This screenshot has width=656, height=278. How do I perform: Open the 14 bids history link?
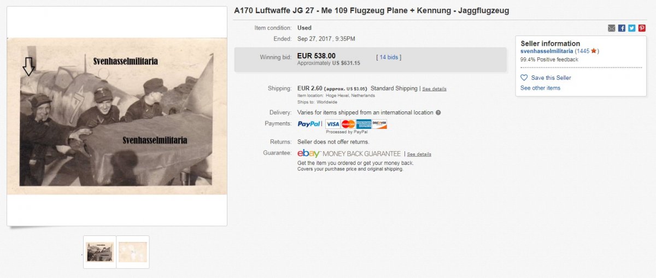[389, 57]
